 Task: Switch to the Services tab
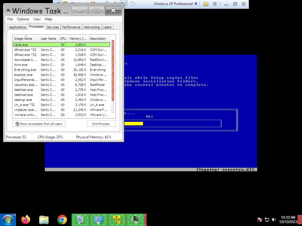(53, 27)
